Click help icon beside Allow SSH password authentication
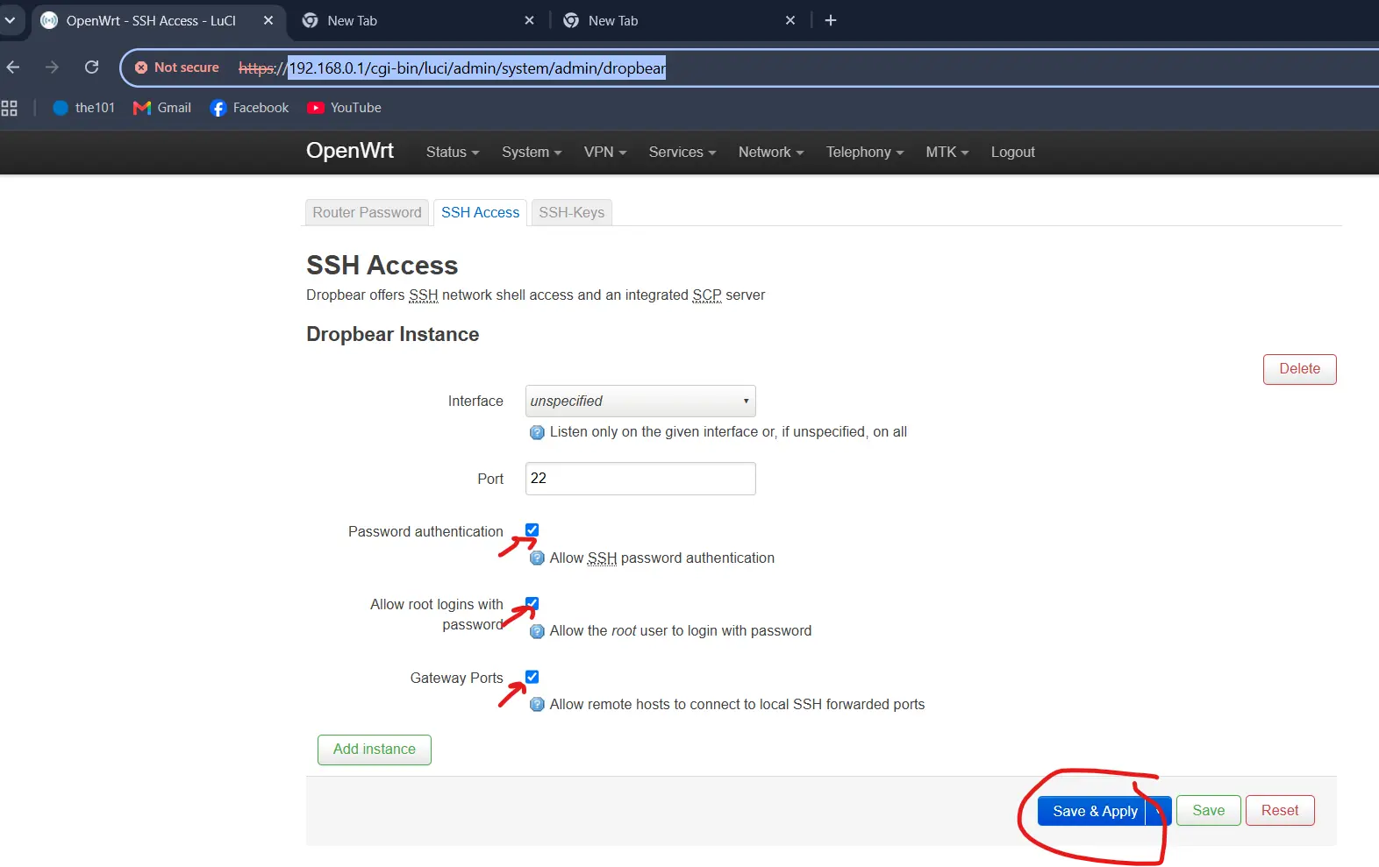 pos(537,558)
